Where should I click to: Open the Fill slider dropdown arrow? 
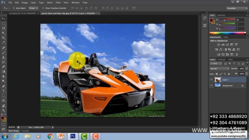click(247, 74)
